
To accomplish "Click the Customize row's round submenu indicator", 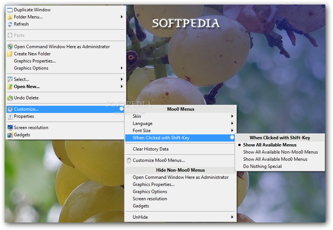I will [x=122, y=109].
